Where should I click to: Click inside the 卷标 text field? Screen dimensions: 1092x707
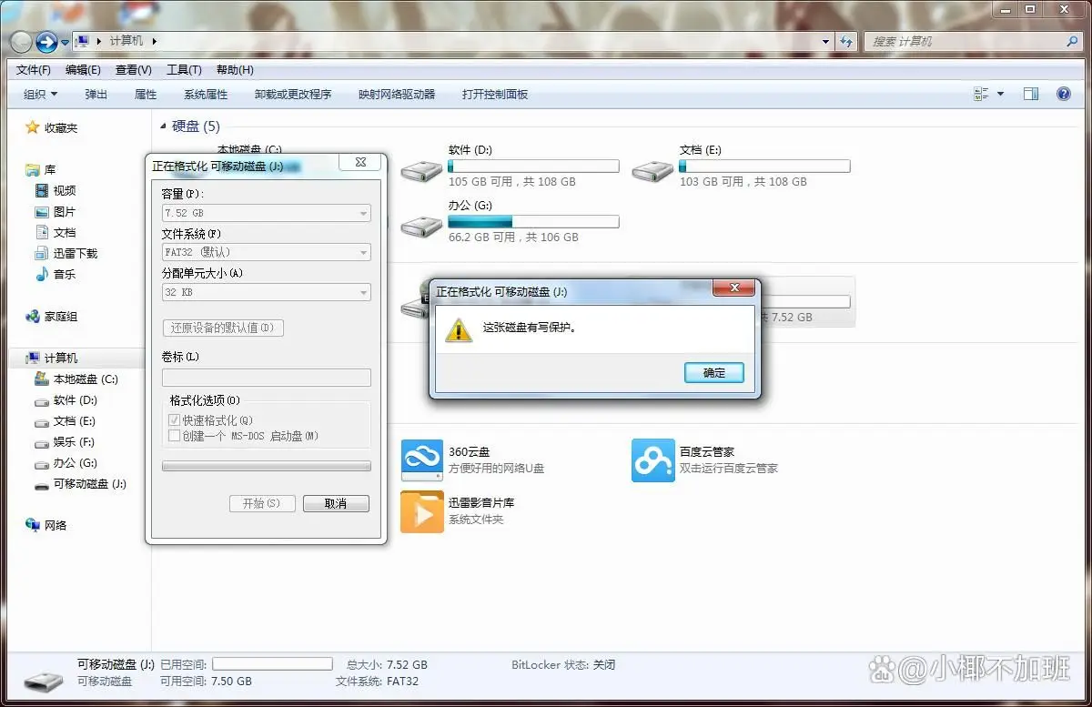(265, 377)
